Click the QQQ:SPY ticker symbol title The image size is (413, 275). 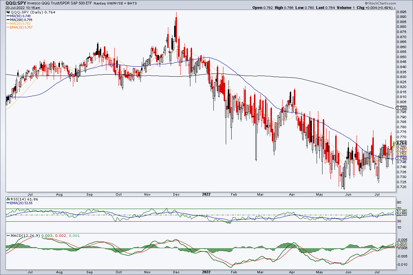(x=16, y=3)
